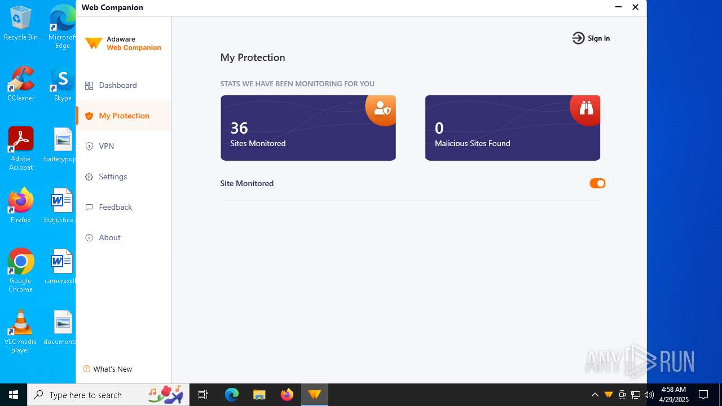Click the '0' malicious sites count

pos(439,128)
